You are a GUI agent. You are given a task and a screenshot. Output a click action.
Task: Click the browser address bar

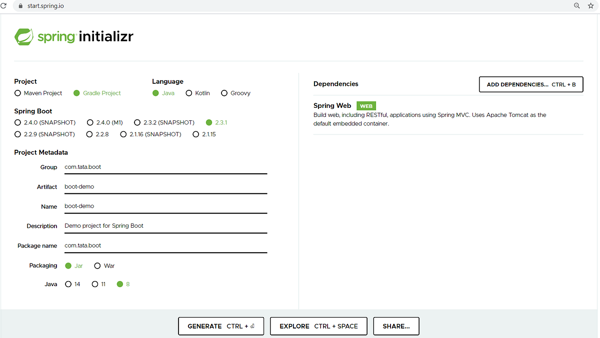click(200, 5)
